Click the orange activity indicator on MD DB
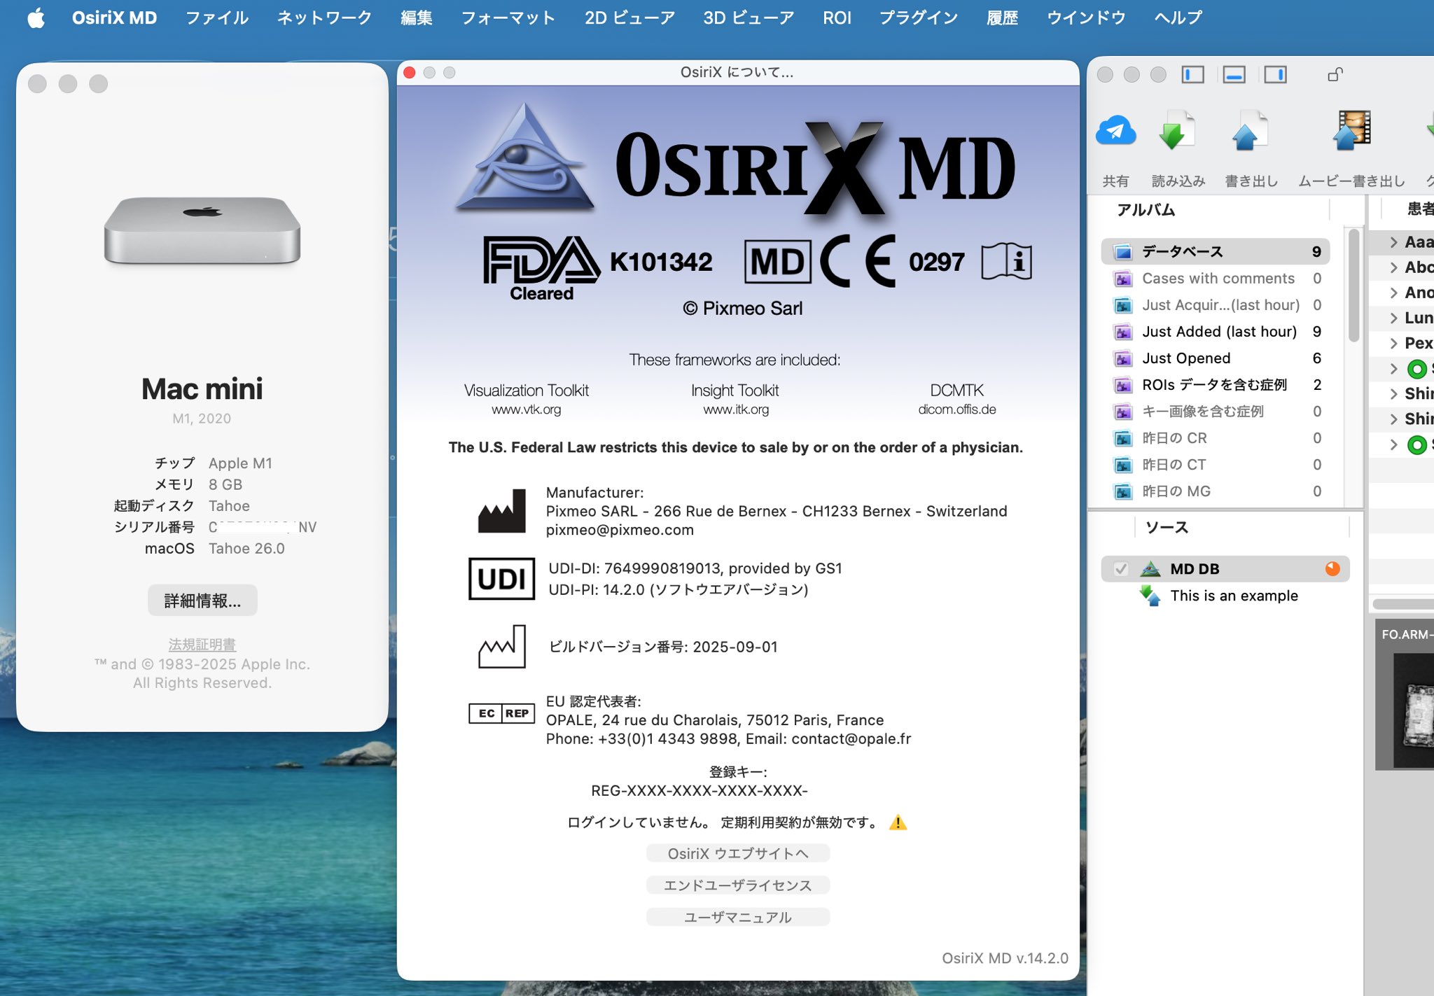This screenshot has height=996, width=1434. (x=1332, y=569)
